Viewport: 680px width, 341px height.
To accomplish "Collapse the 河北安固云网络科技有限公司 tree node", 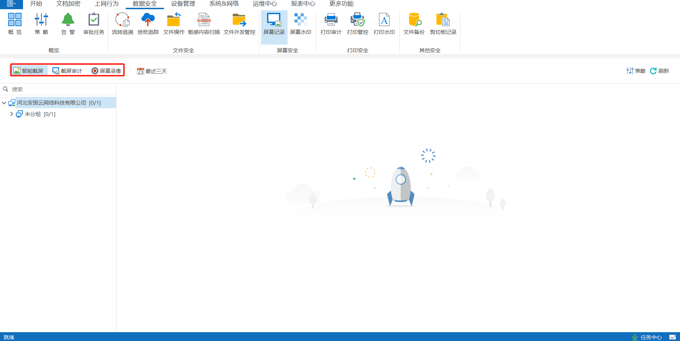I will 4,103.
